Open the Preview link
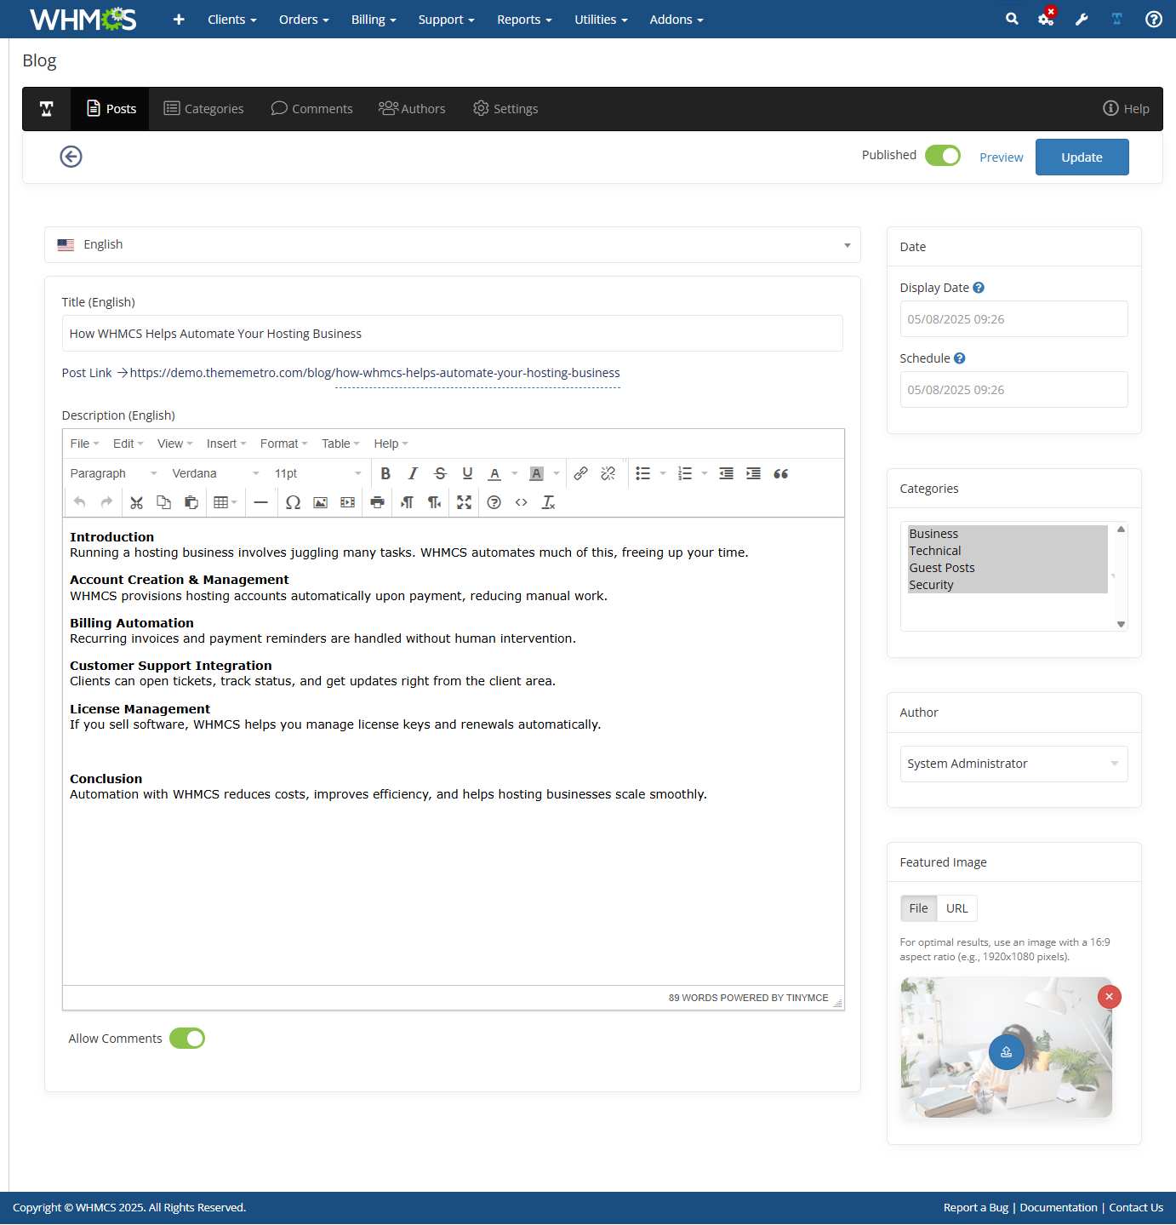 point(1001,157)
